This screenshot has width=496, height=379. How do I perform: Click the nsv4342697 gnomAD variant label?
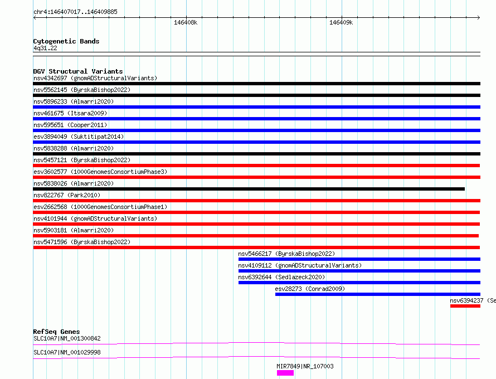[95, 78]
